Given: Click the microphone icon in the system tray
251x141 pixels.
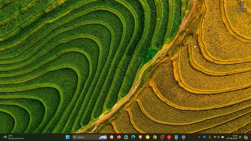Looking at the screenshot, I should [210, 137].
